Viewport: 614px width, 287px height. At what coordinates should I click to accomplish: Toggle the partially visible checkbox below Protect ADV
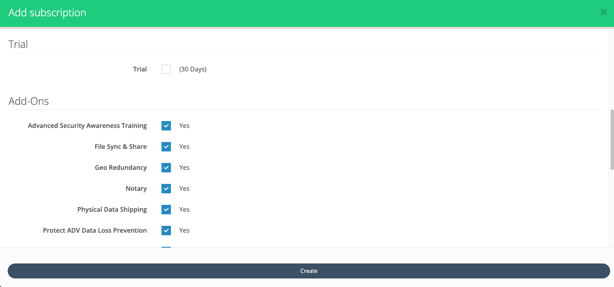point(166,248)
